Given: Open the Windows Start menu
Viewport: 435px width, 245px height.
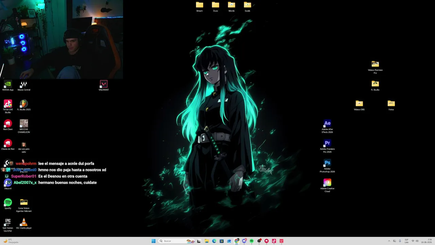Looking at the screenshot, I should coord(154,241).
